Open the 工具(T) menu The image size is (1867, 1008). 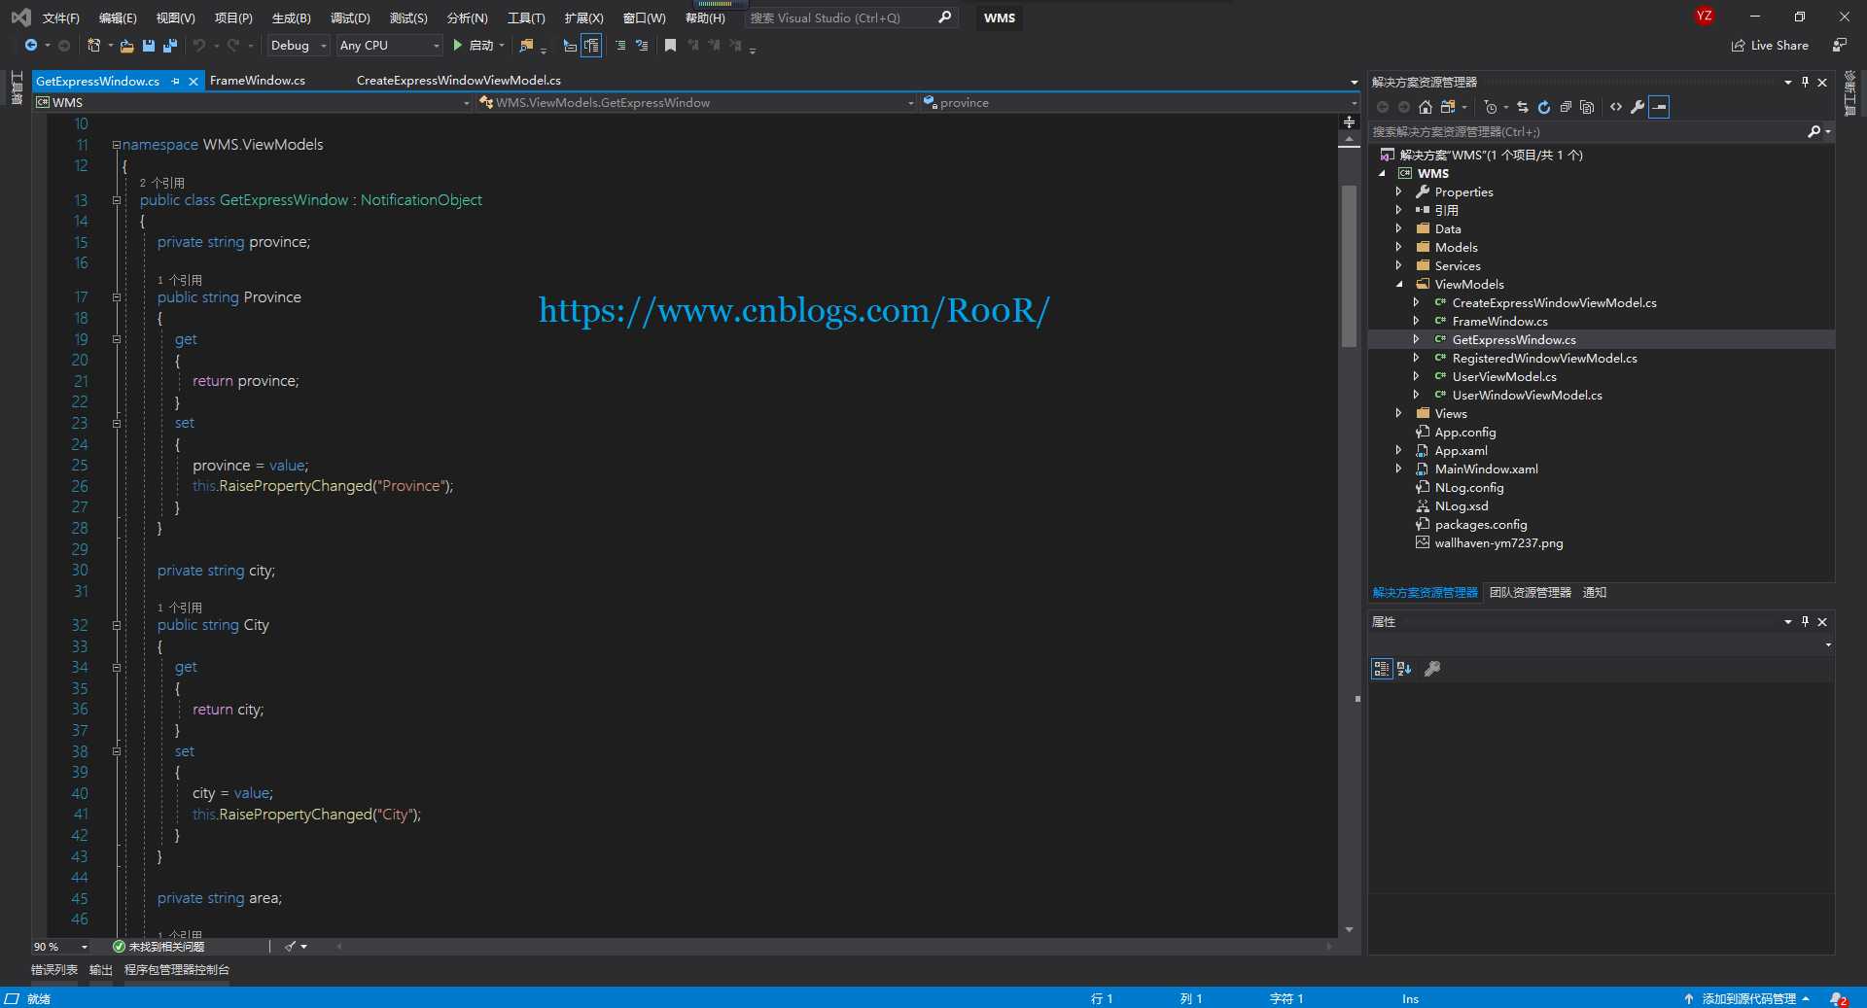pos(526,18)
